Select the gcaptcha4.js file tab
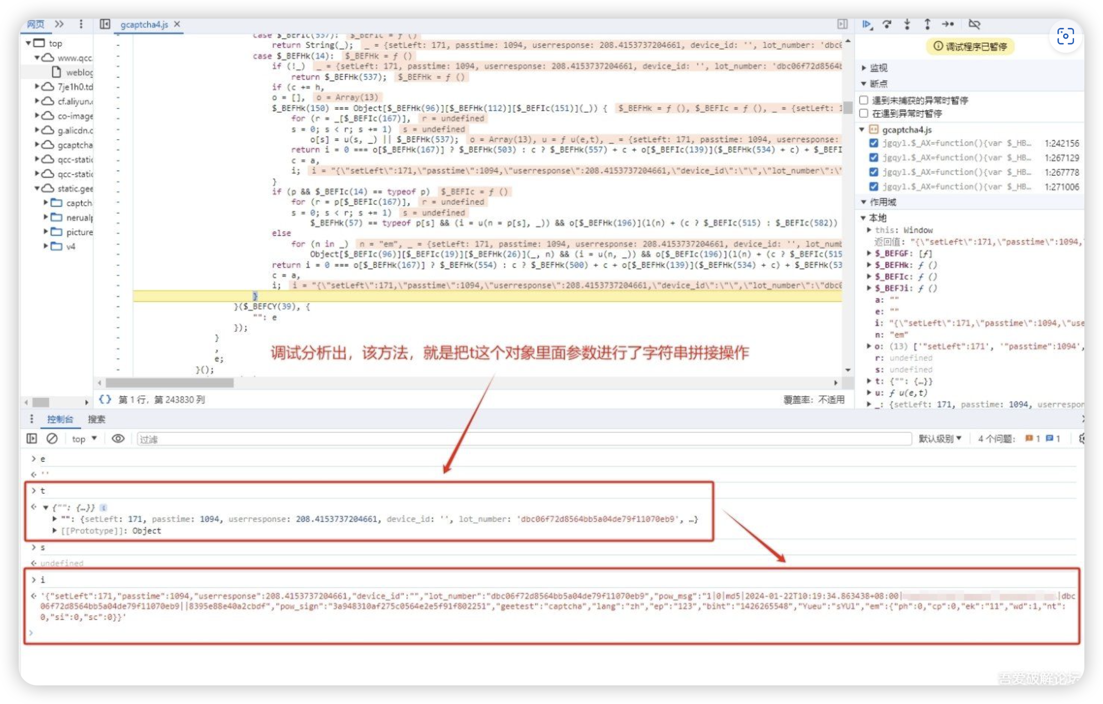1103x704 pixels. tap(144, 24)
